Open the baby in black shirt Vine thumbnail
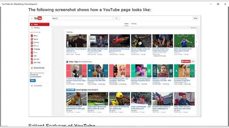229x128 pixels. click(76, 71)
